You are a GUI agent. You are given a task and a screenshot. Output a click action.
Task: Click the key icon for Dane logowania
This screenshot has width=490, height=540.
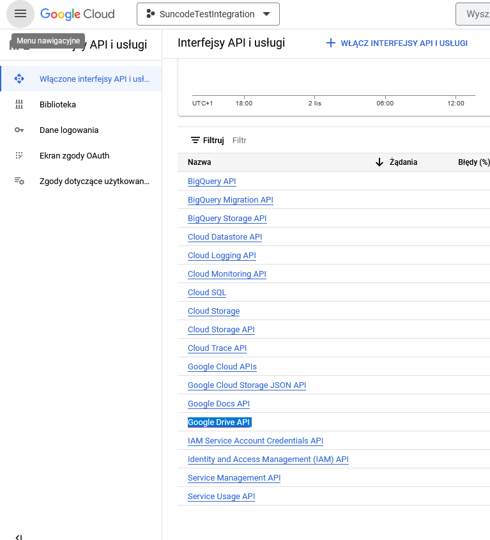pos(19,130)
